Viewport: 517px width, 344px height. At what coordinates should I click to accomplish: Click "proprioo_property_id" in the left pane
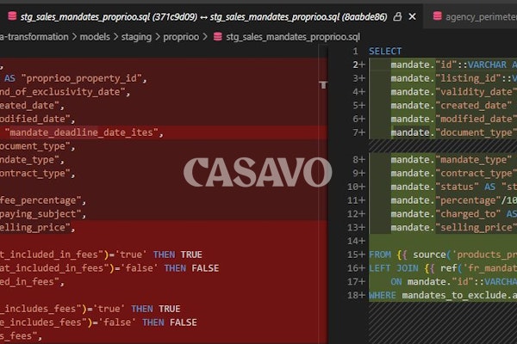pyautogui.click(x=82, y=78)
